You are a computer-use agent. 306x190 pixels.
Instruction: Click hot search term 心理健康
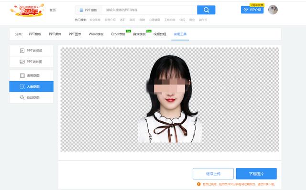pos(154,20)
